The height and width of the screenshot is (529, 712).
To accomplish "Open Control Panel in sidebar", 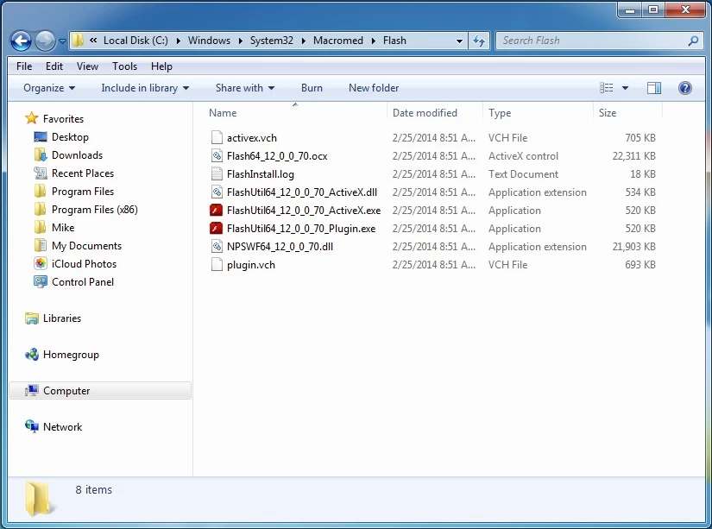I will point(83,282).
